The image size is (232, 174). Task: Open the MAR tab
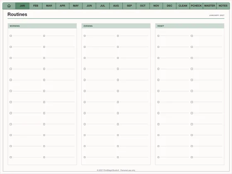49,6
